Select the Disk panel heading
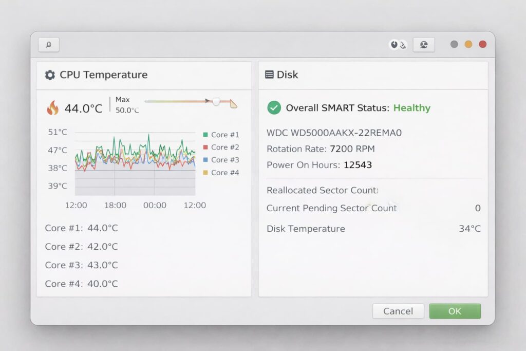Viewport: 526px width, 351px height. (287, 75)
